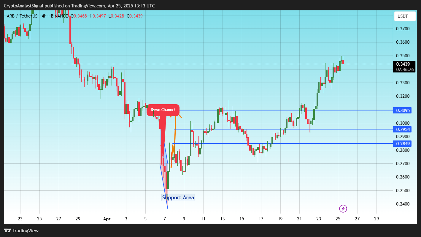Click the 0.3700 price axis label
This screenshot has width=421, height=237.
point(403,29)
